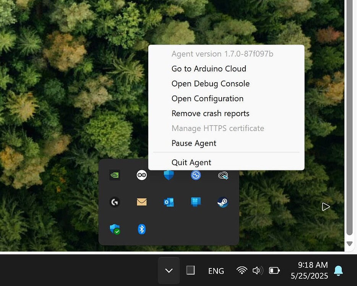Screen dimensions: 357x286
Task: Open the Arduino Agent tray icon
Action: coord(141,175)
